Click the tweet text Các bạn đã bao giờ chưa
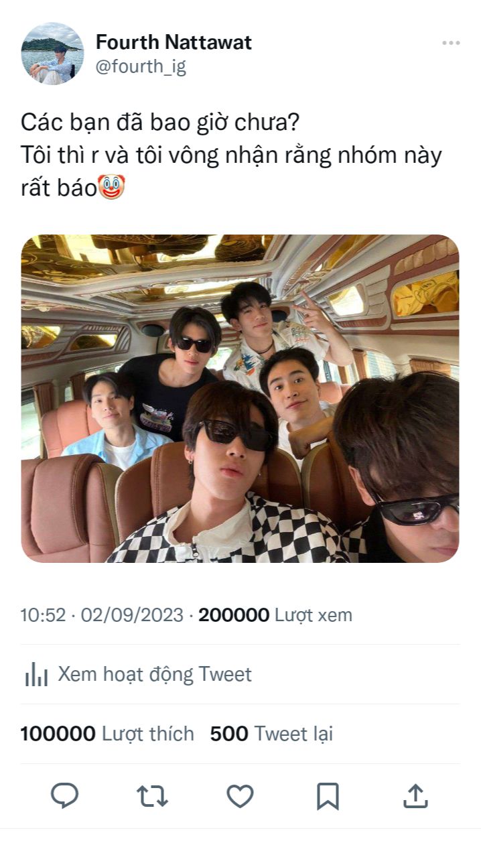The height and width of the screenshot is (843, 481). (x=161, y=123)
